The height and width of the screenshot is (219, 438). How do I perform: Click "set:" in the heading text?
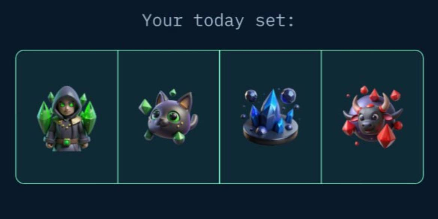coord(275,21)
